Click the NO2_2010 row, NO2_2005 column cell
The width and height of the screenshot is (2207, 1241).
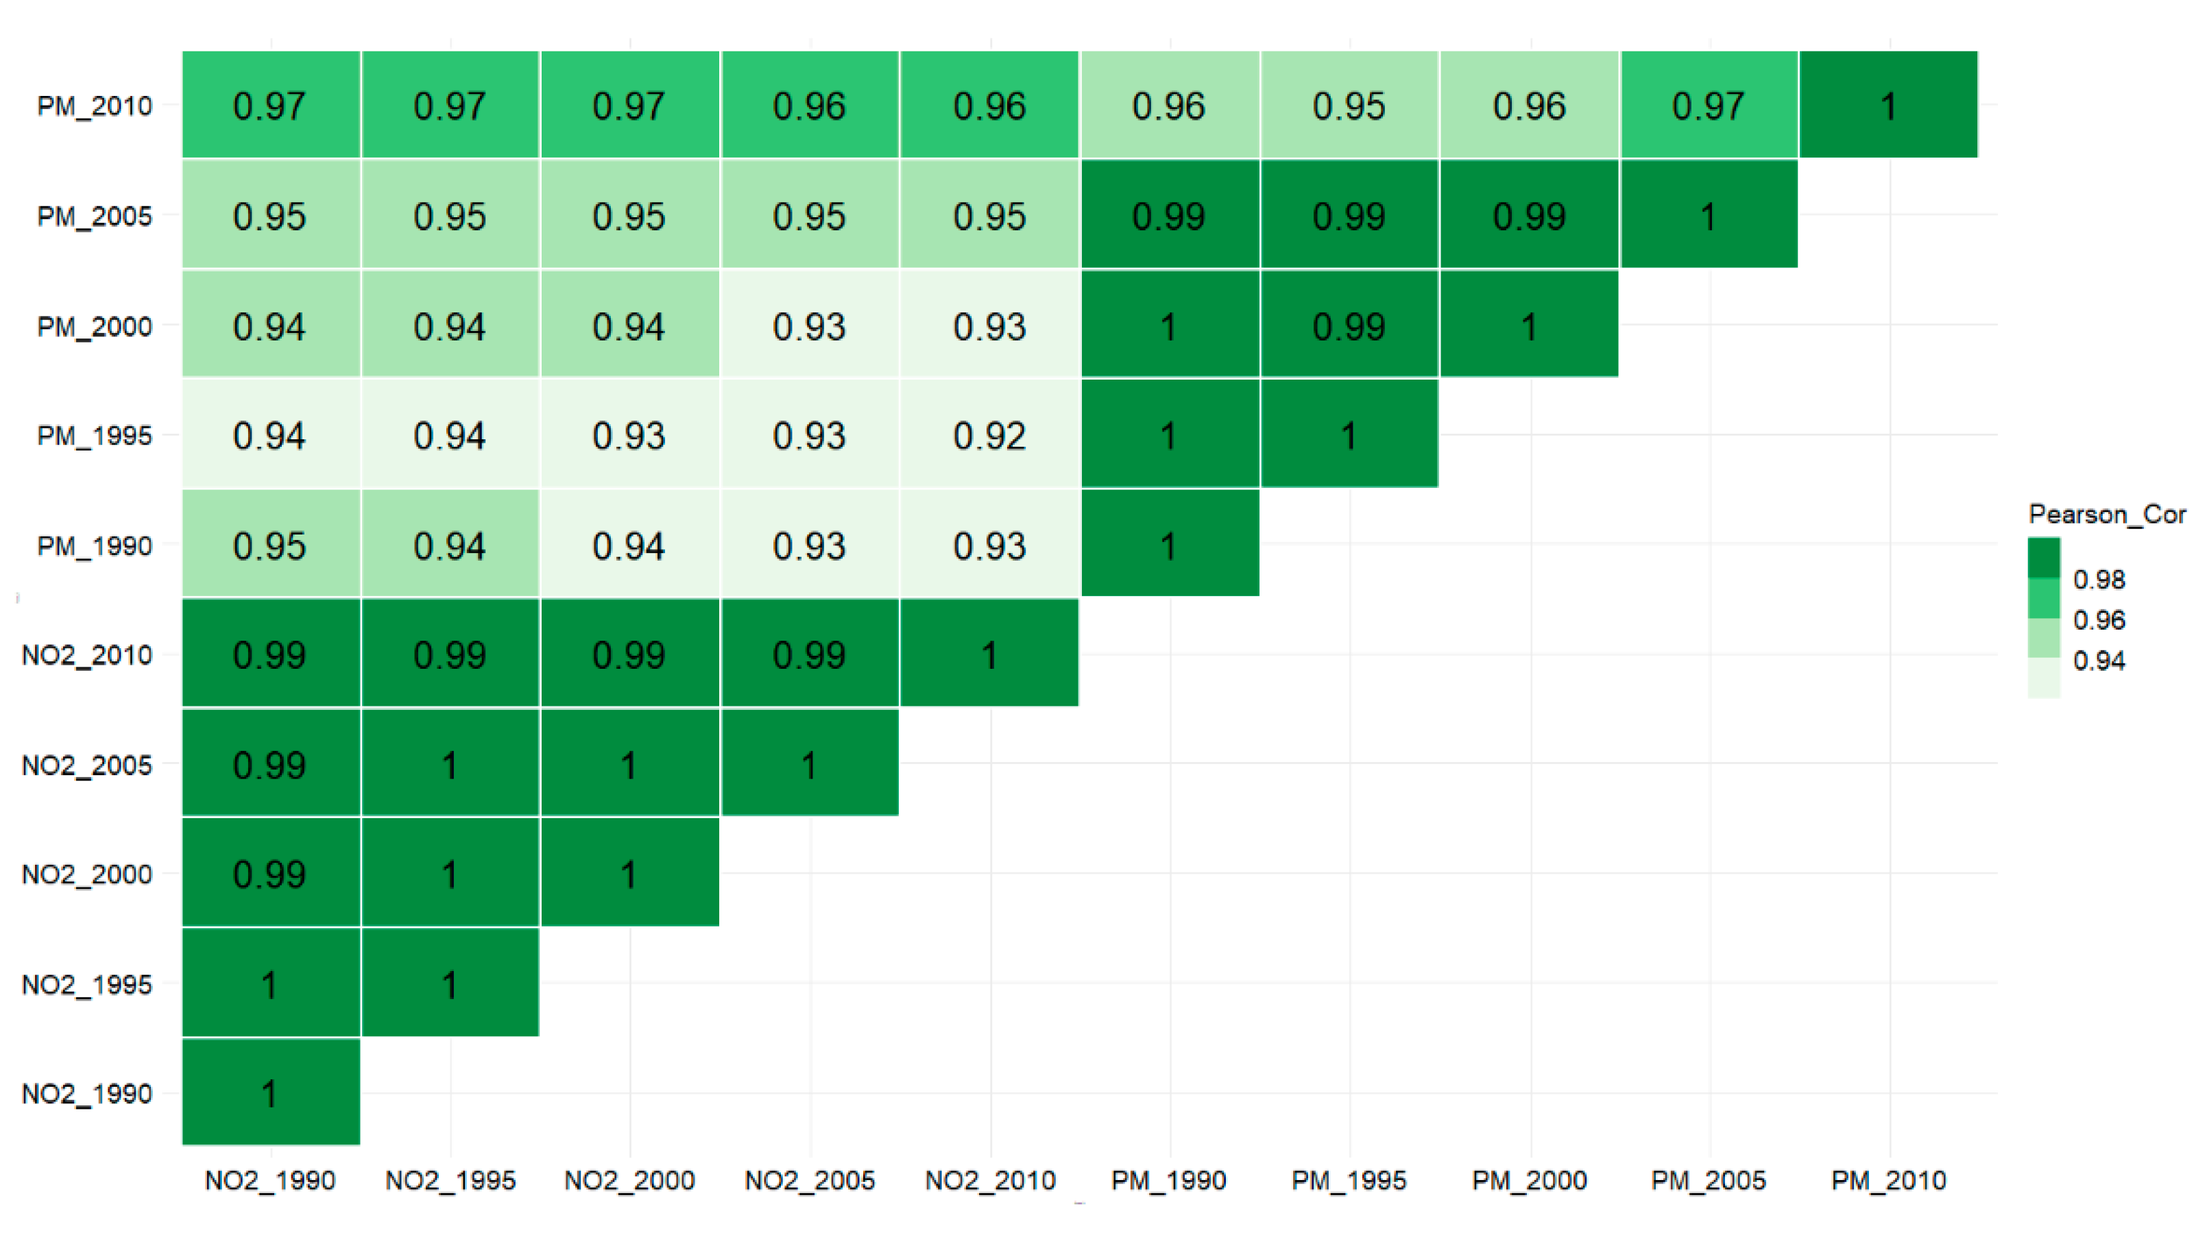810,655
